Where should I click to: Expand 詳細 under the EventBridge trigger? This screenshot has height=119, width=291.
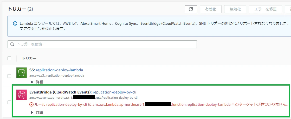(x=37, y=112)
